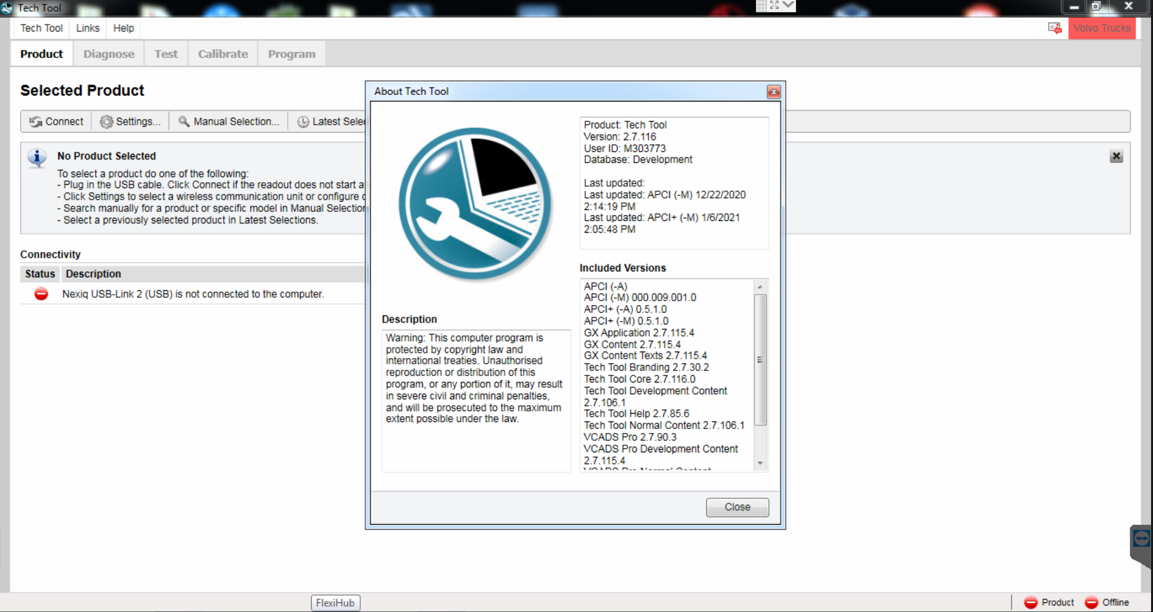Click the 'User ID: M303773' text

(625, 149)
